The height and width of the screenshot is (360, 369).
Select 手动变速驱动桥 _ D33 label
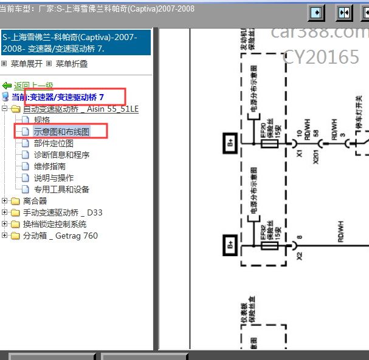point(63,212)
